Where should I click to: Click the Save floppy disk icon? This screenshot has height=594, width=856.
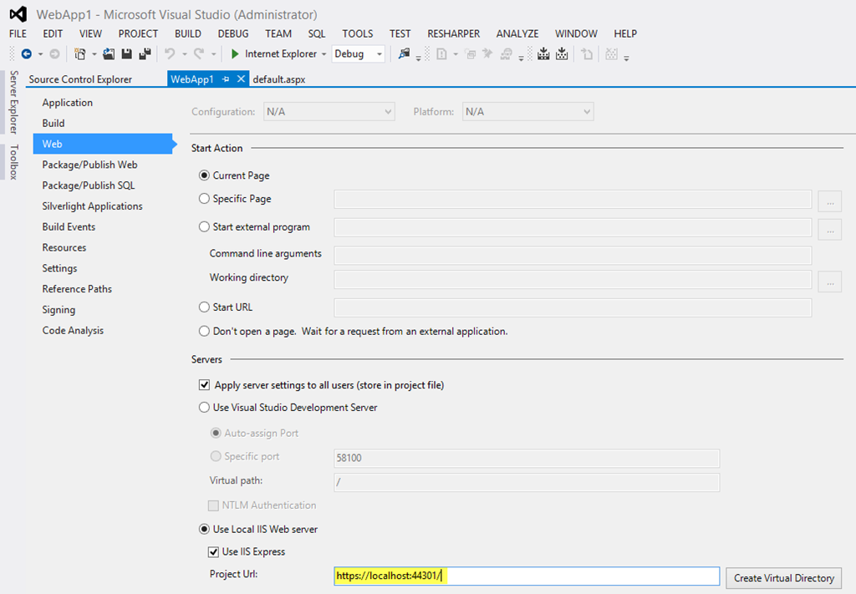tap(127, 54)
